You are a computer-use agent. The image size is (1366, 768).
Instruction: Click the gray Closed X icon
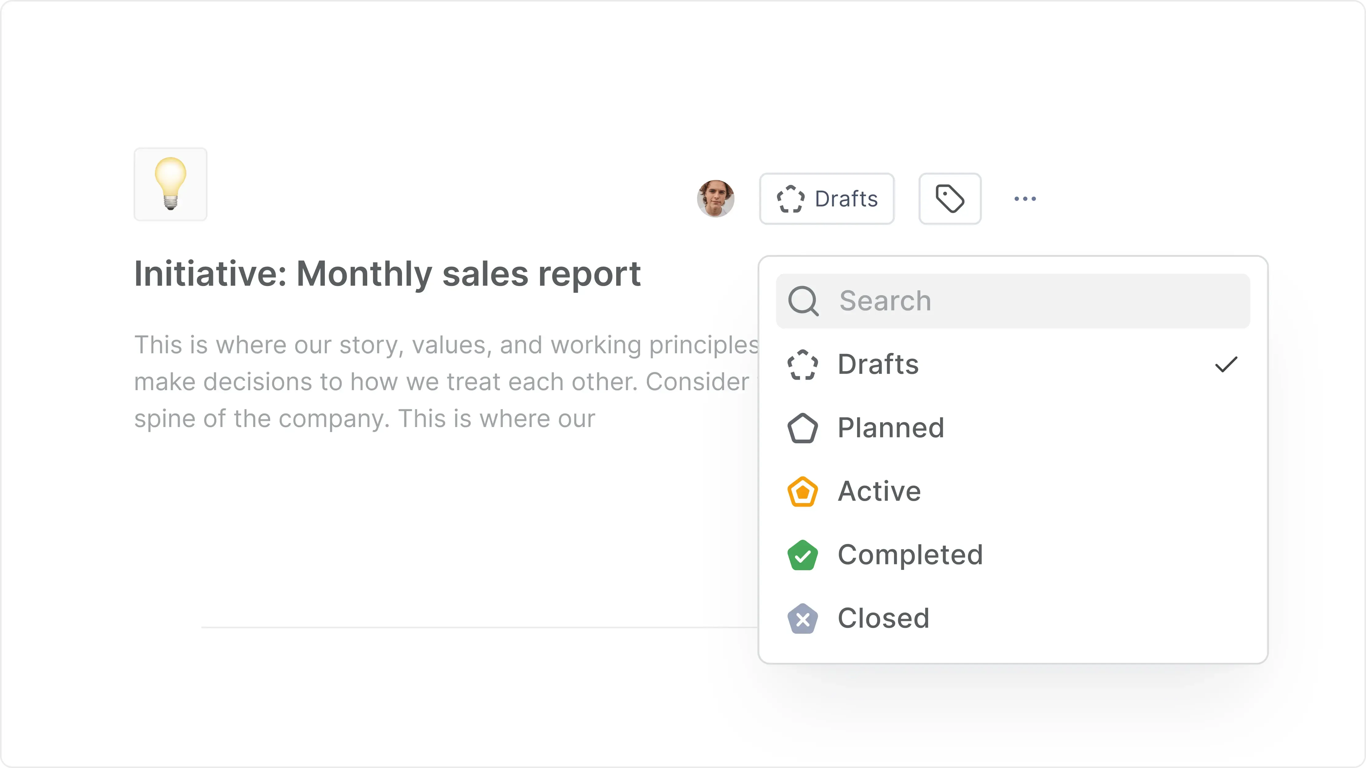[803, 619]
